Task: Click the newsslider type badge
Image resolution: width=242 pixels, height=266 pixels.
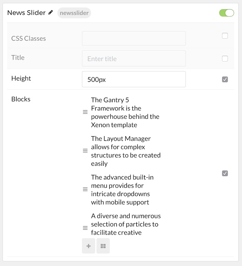Action: (x=74, y=13)
